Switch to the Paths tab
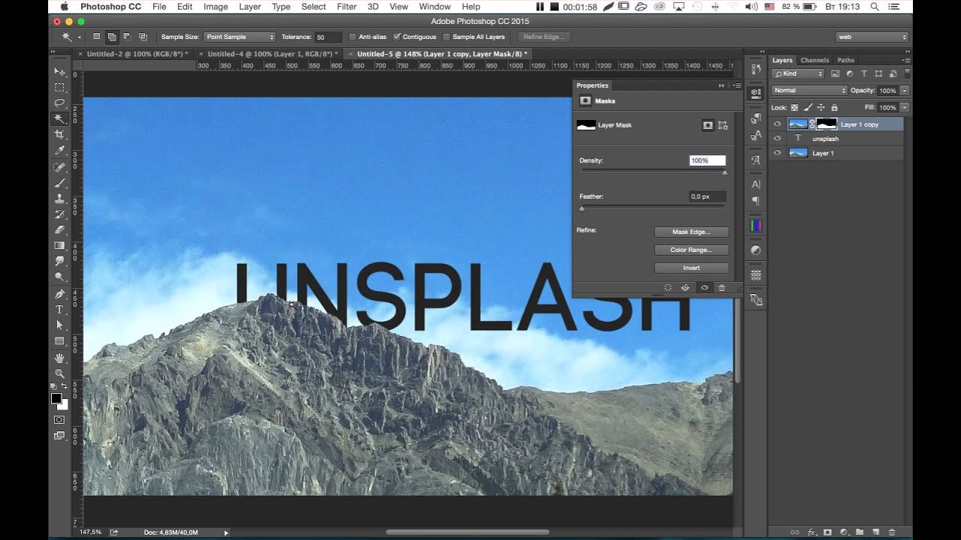 [845, 60]
